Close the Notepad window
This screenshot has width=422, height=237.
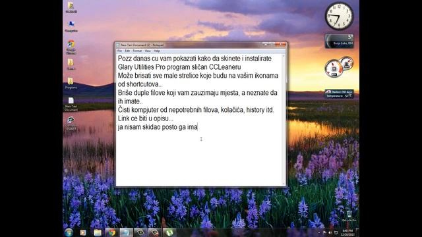point(280,45)
